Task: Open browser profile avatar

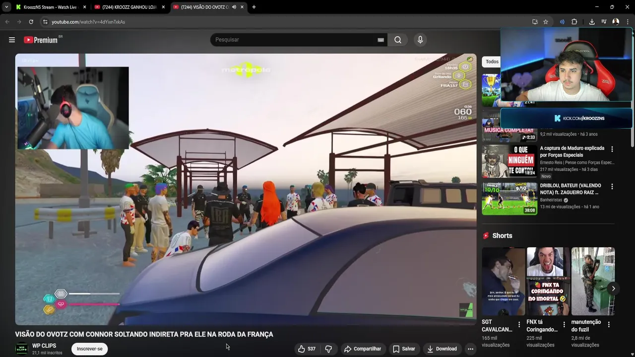Action: [x=616, y=22]
